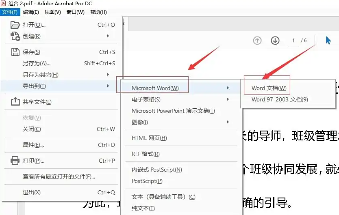Click the / 6 total pages label
The image size is (339, 215).
304,41
